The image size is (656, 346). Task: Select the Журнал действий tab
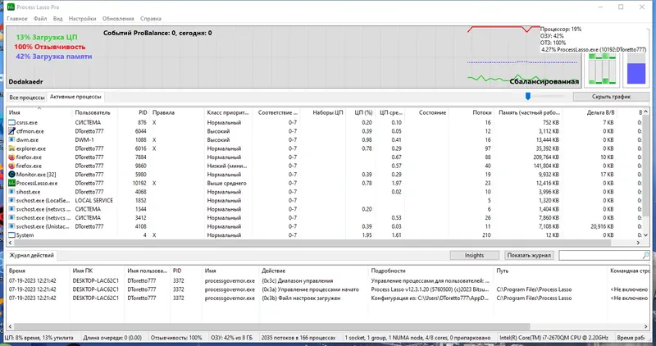[31, 255]
